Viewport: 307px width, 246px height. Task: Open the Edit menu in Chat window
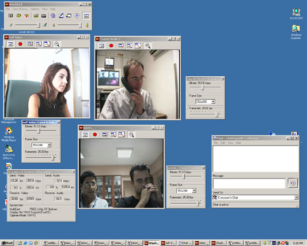pos(223,143)
